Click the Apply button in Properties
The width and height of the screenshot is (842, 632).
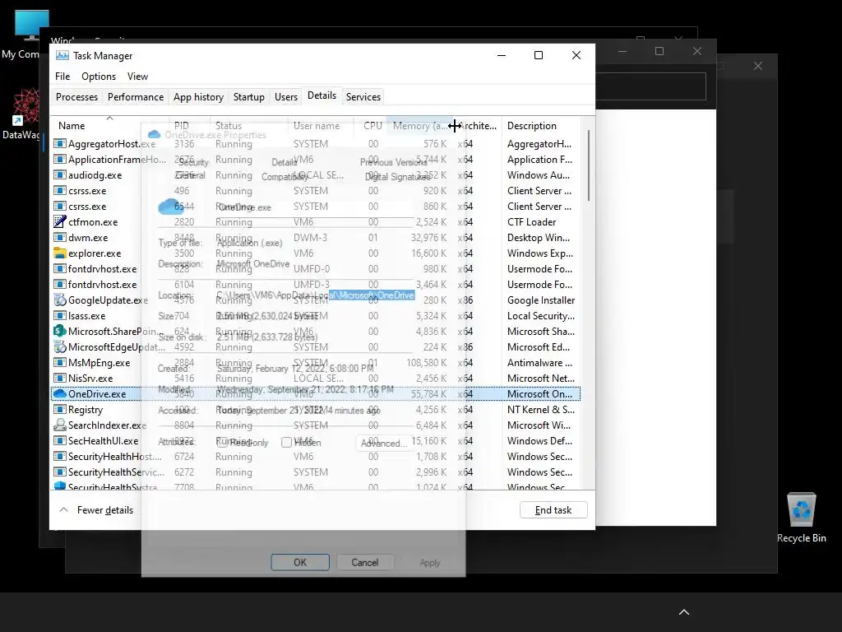[429, 562]
